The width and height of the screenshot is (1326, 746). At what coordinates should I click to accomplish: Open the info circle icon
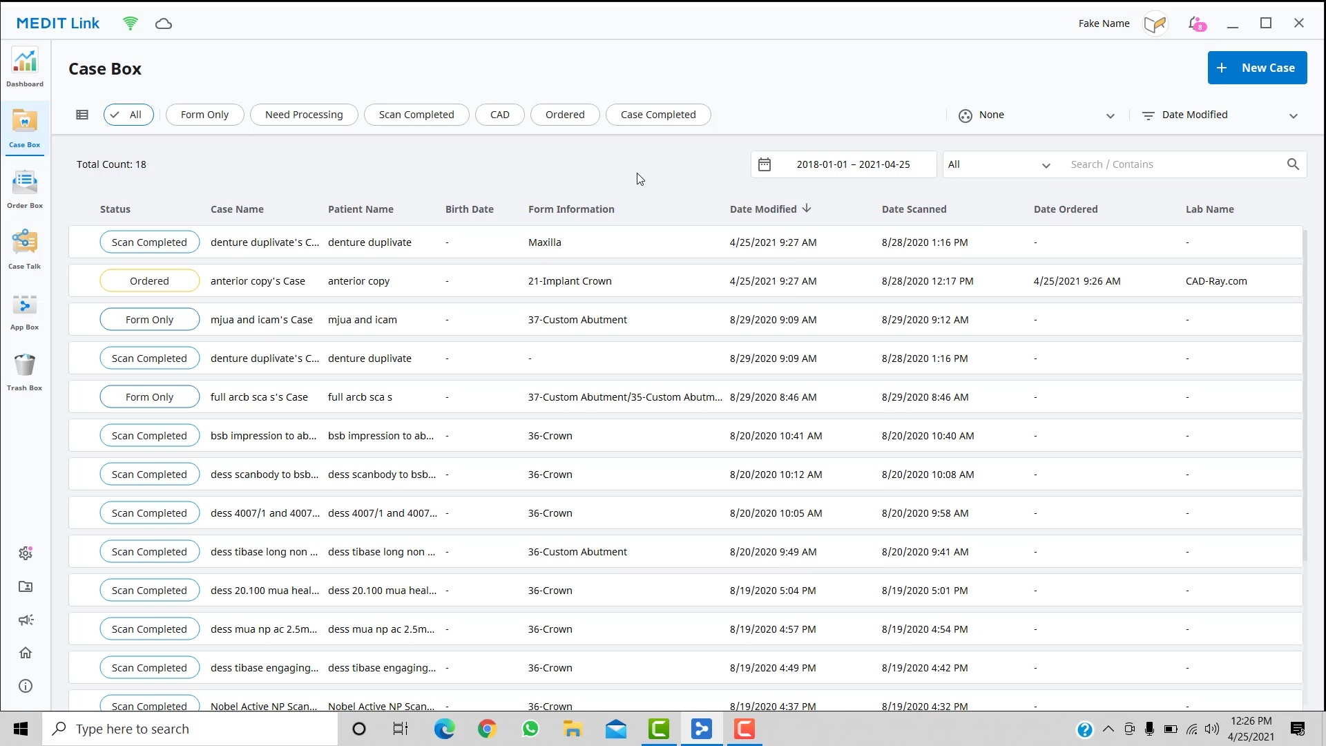point(26,686)
